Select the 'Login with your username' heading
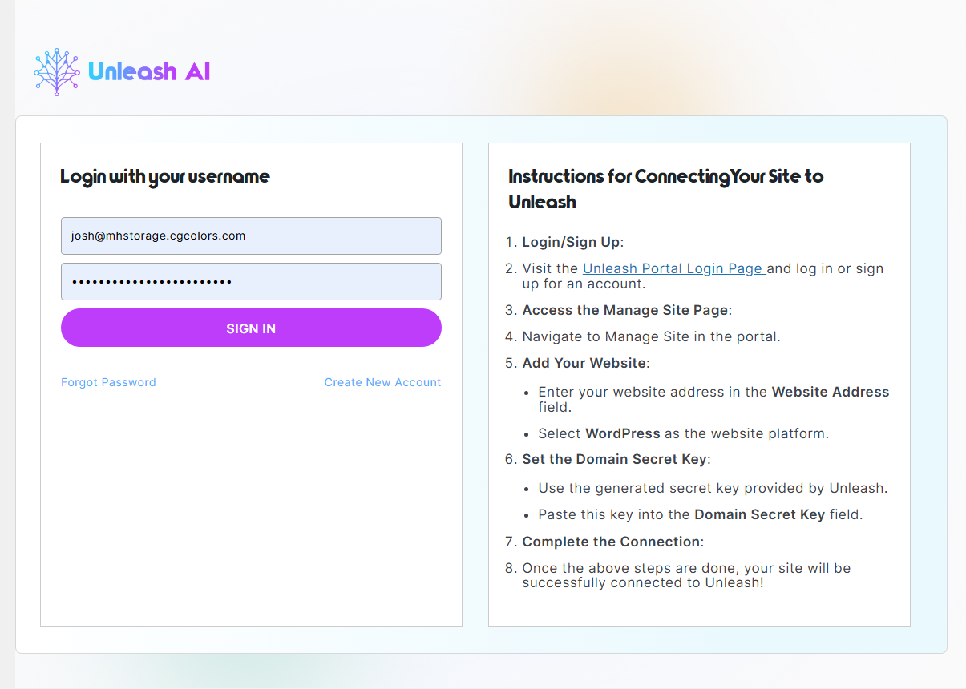 point(165,176)
